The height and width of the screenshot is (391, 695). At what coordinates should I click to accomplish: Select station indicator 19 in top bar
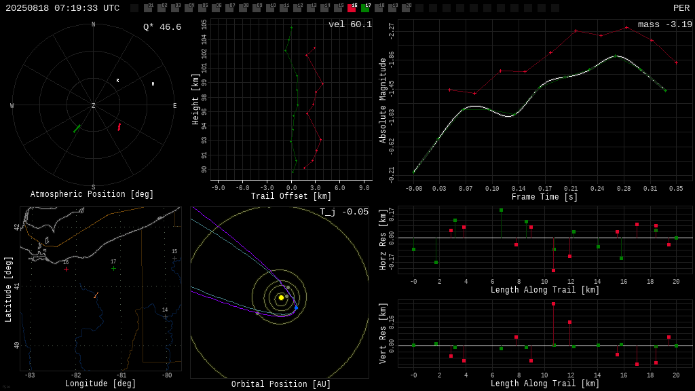tap(392, 7)
